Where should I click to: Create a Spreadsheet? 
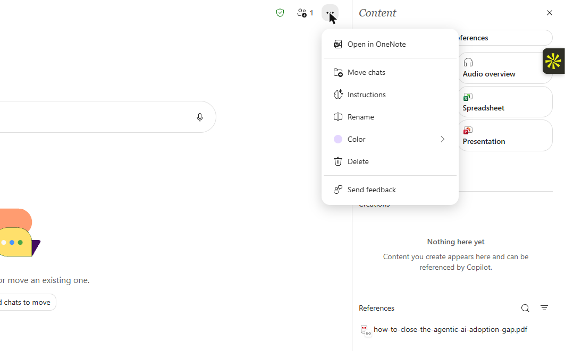pos(505,102)
